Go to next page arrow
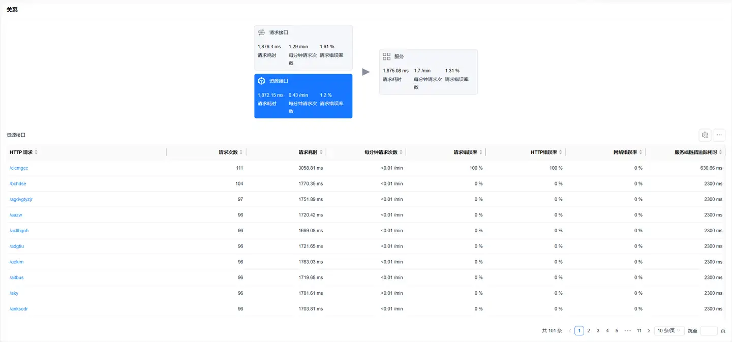The width and height of the screenshot is (732, 342). click(649, 330)
